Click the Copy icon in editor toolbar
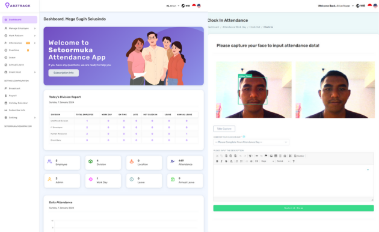 (221, 156)
